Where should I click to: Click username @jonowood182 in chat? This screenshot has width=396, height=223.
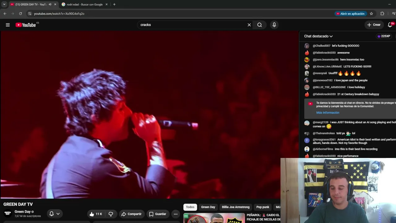pyautogui.click(x=323, y=80)
